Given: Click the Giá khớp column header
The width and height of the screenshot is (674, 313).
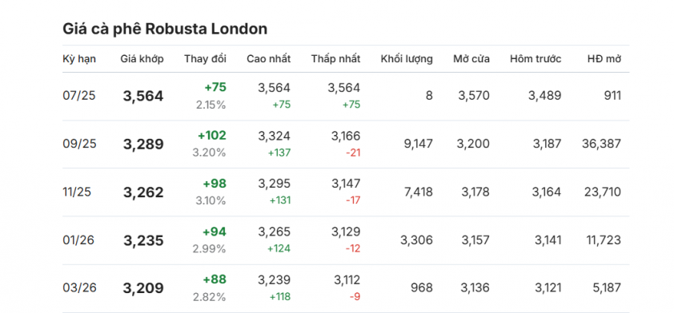Looking at the screenshot, I should click(142, 59).
